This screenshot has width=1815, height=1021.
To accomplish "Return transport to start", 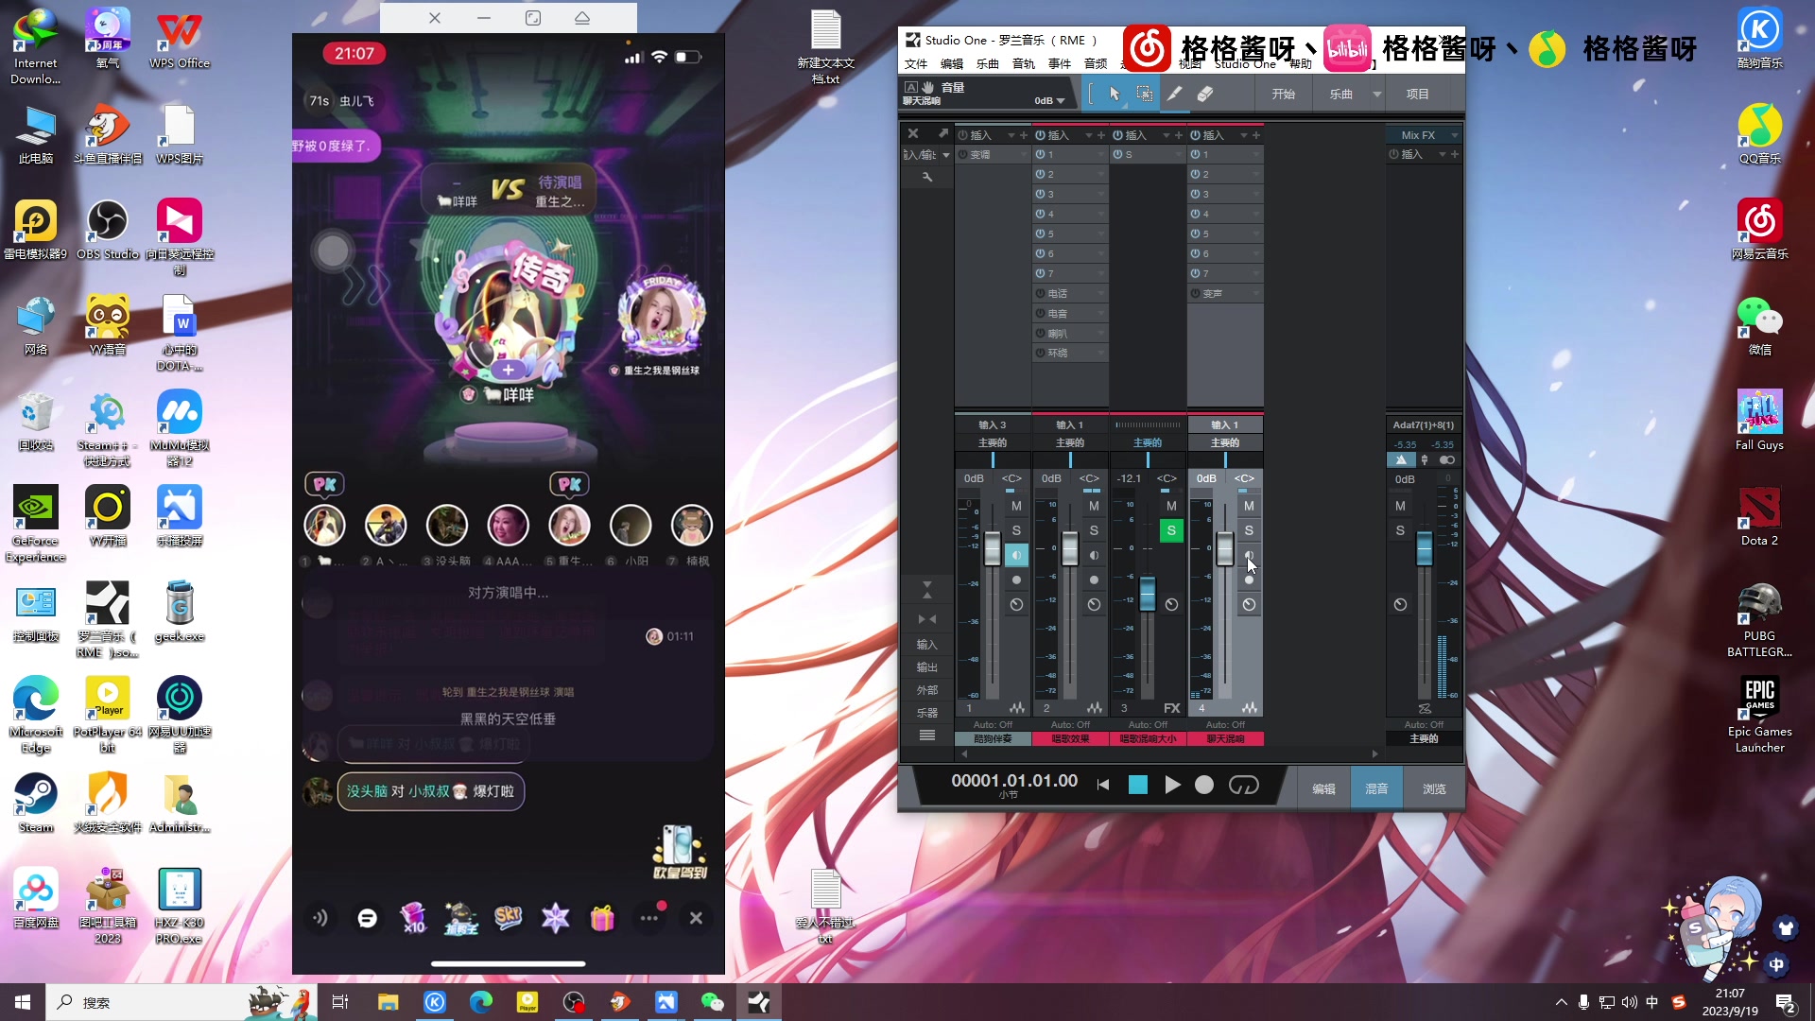I will [1102, 785].
